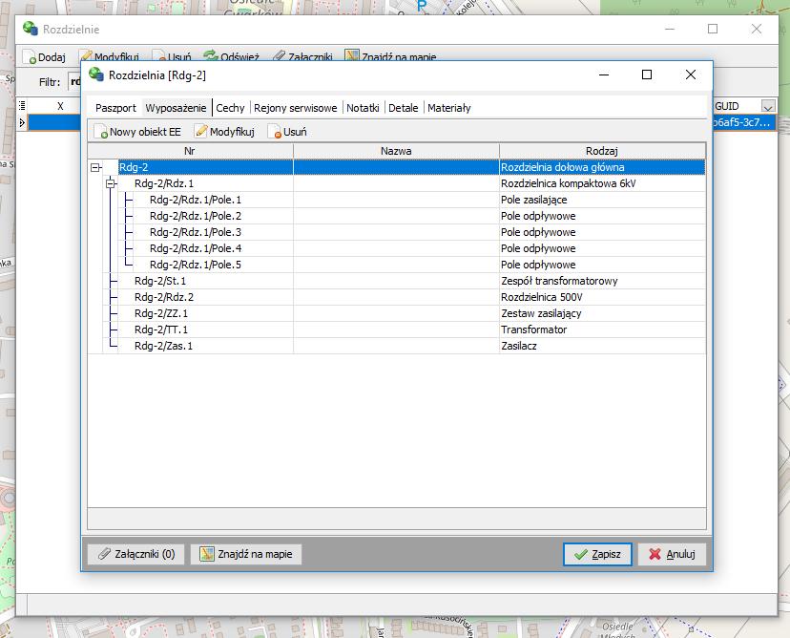Screen dimensions: 790x638
Task: Open the Cechy tab
Action: (x=230, y=108)
